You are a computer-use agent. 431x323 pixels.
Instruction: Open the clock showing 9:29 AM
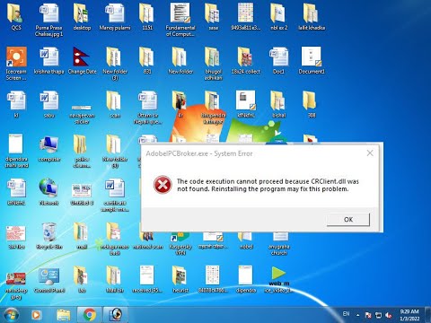(x=409, y=315)
